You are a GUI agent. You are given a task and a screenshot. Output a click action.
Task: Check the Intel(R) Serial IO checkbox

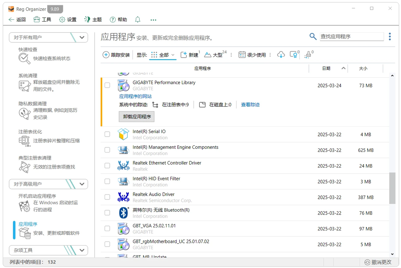click(x=107, y=134)
